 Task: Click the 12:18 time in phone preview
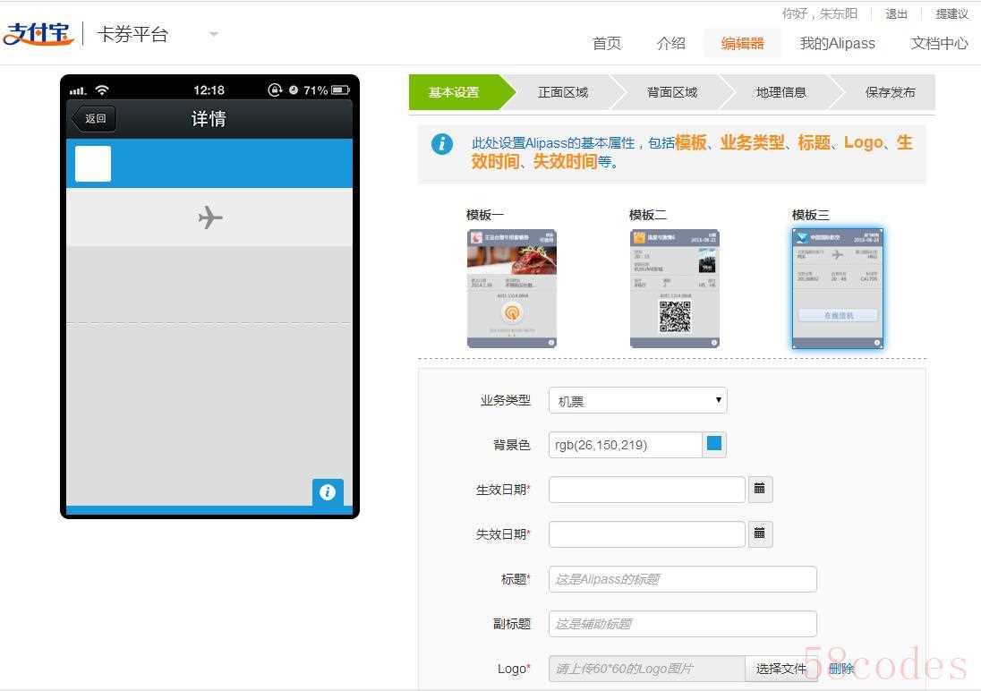click(209, 90)
